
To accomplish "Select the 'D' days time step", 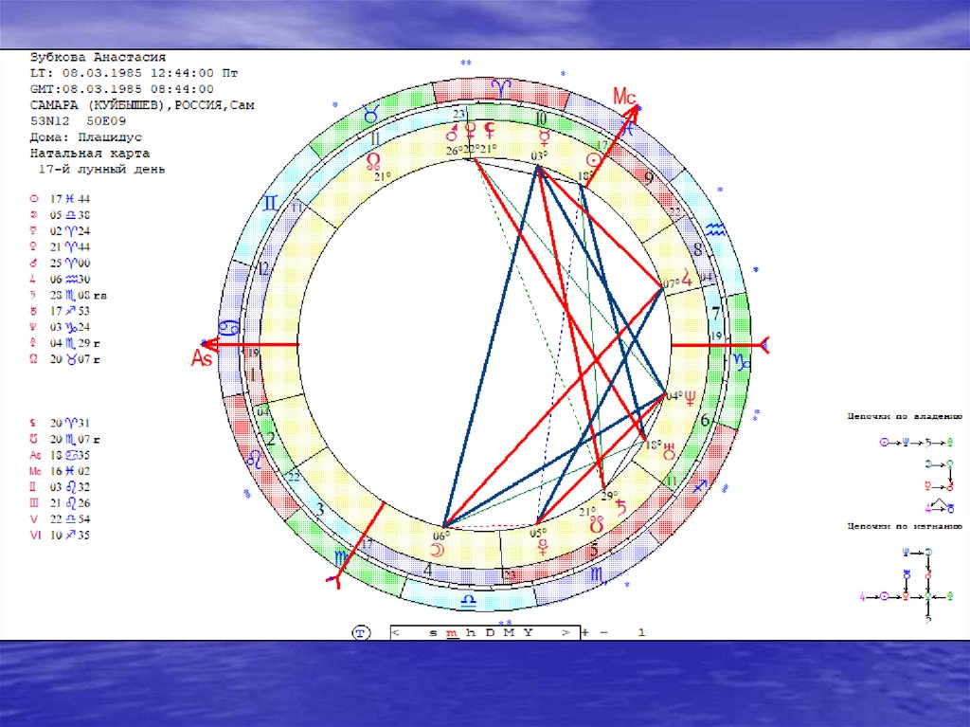I will point(489,632).
